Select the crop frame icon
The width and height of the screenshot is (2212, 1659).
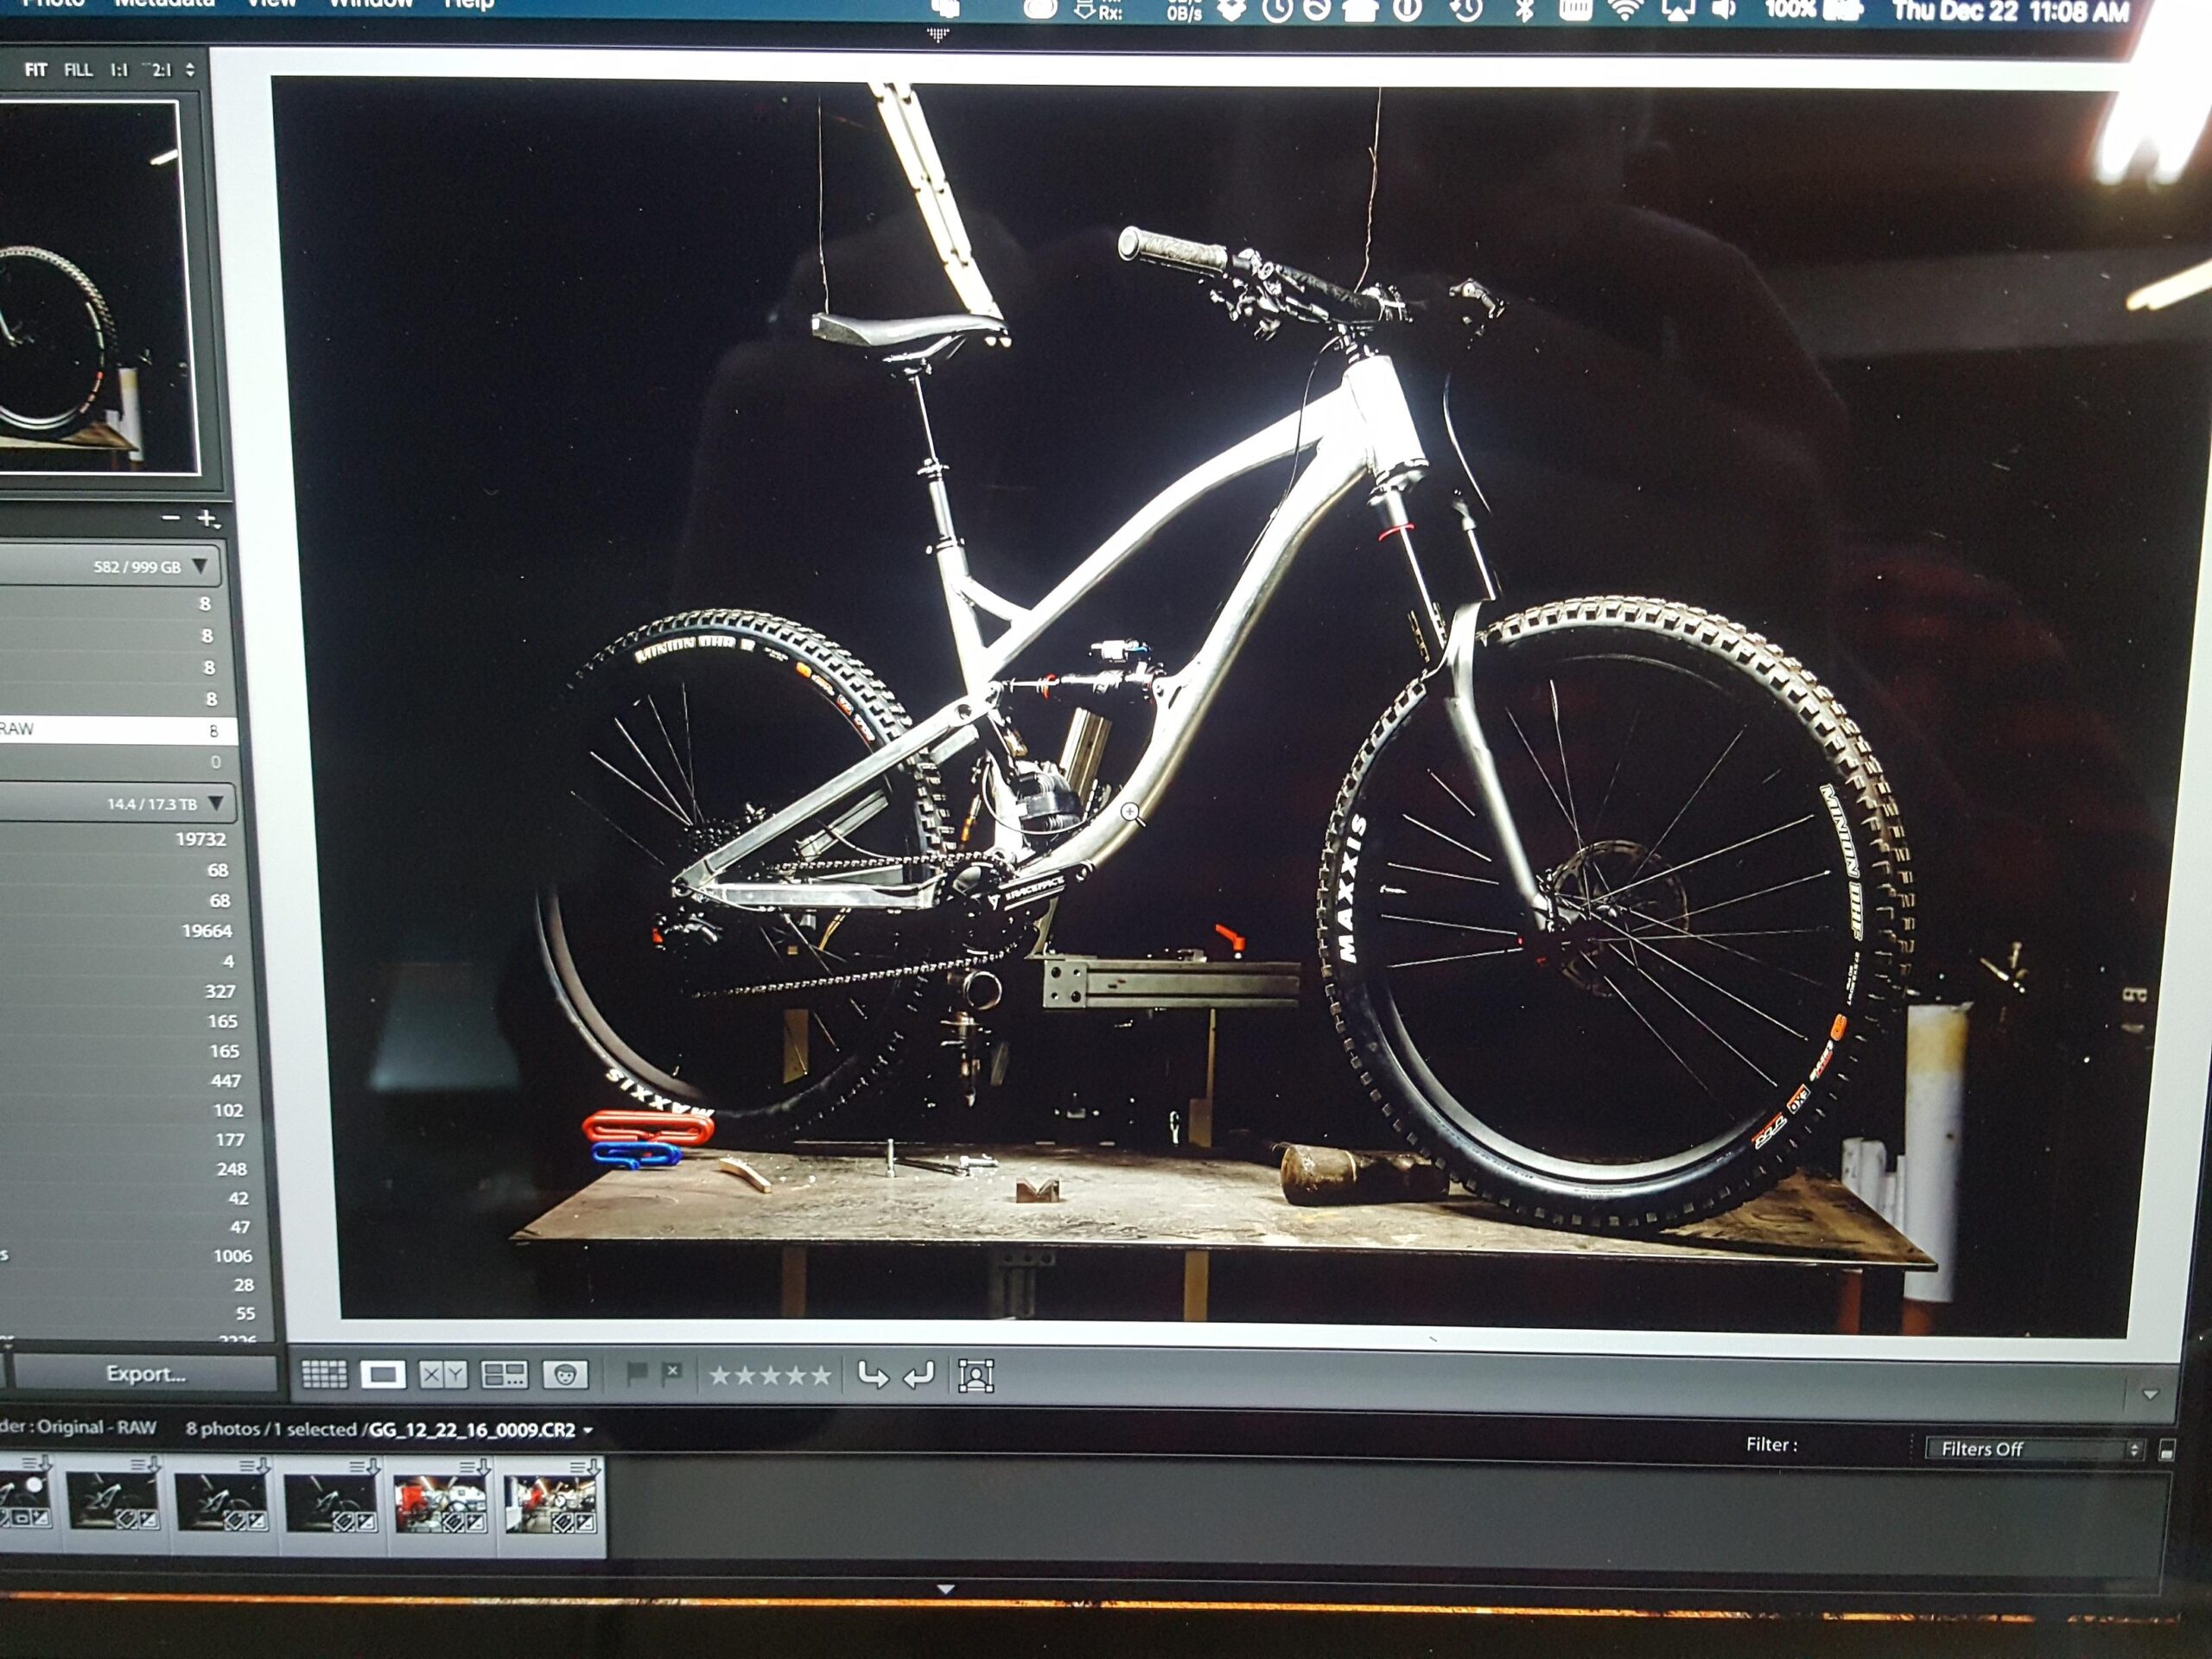[x=977, y=1377]
